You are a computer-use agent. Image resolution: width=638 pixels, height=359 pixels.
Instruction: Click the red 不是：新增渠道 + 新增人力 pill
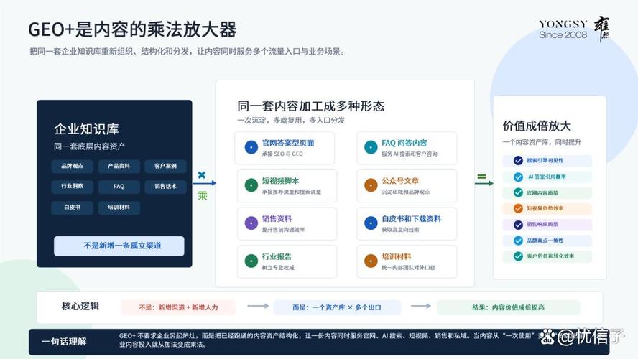click(x=178, y=307)
